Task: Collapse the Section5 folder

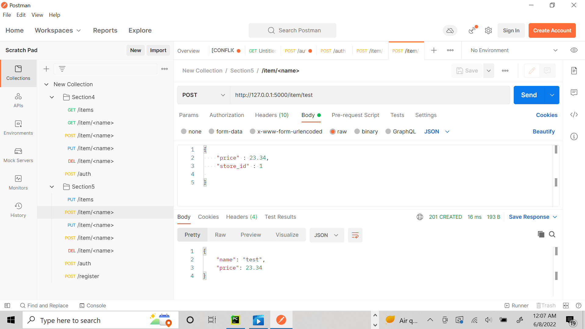Action: click(x=52, y=187)
